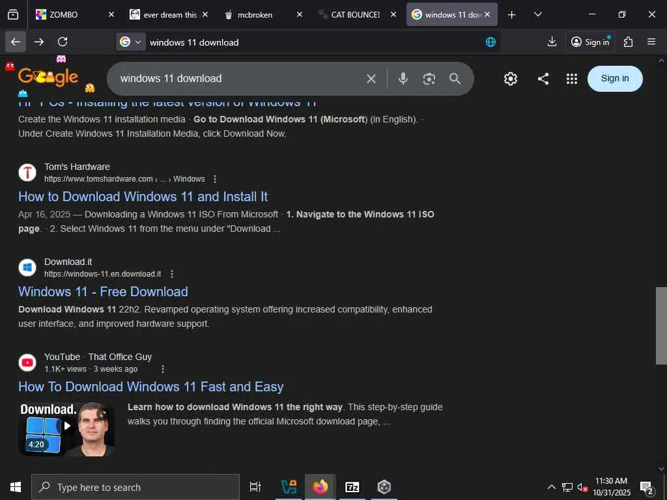Open a new tab with plus button
Image resolution: width=667 pixels, height=500 pixels.
511,15
